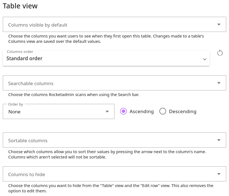Click the chevron in the Columns order select
This screenshot has height=196, width=229.
(x=205, y=59)
